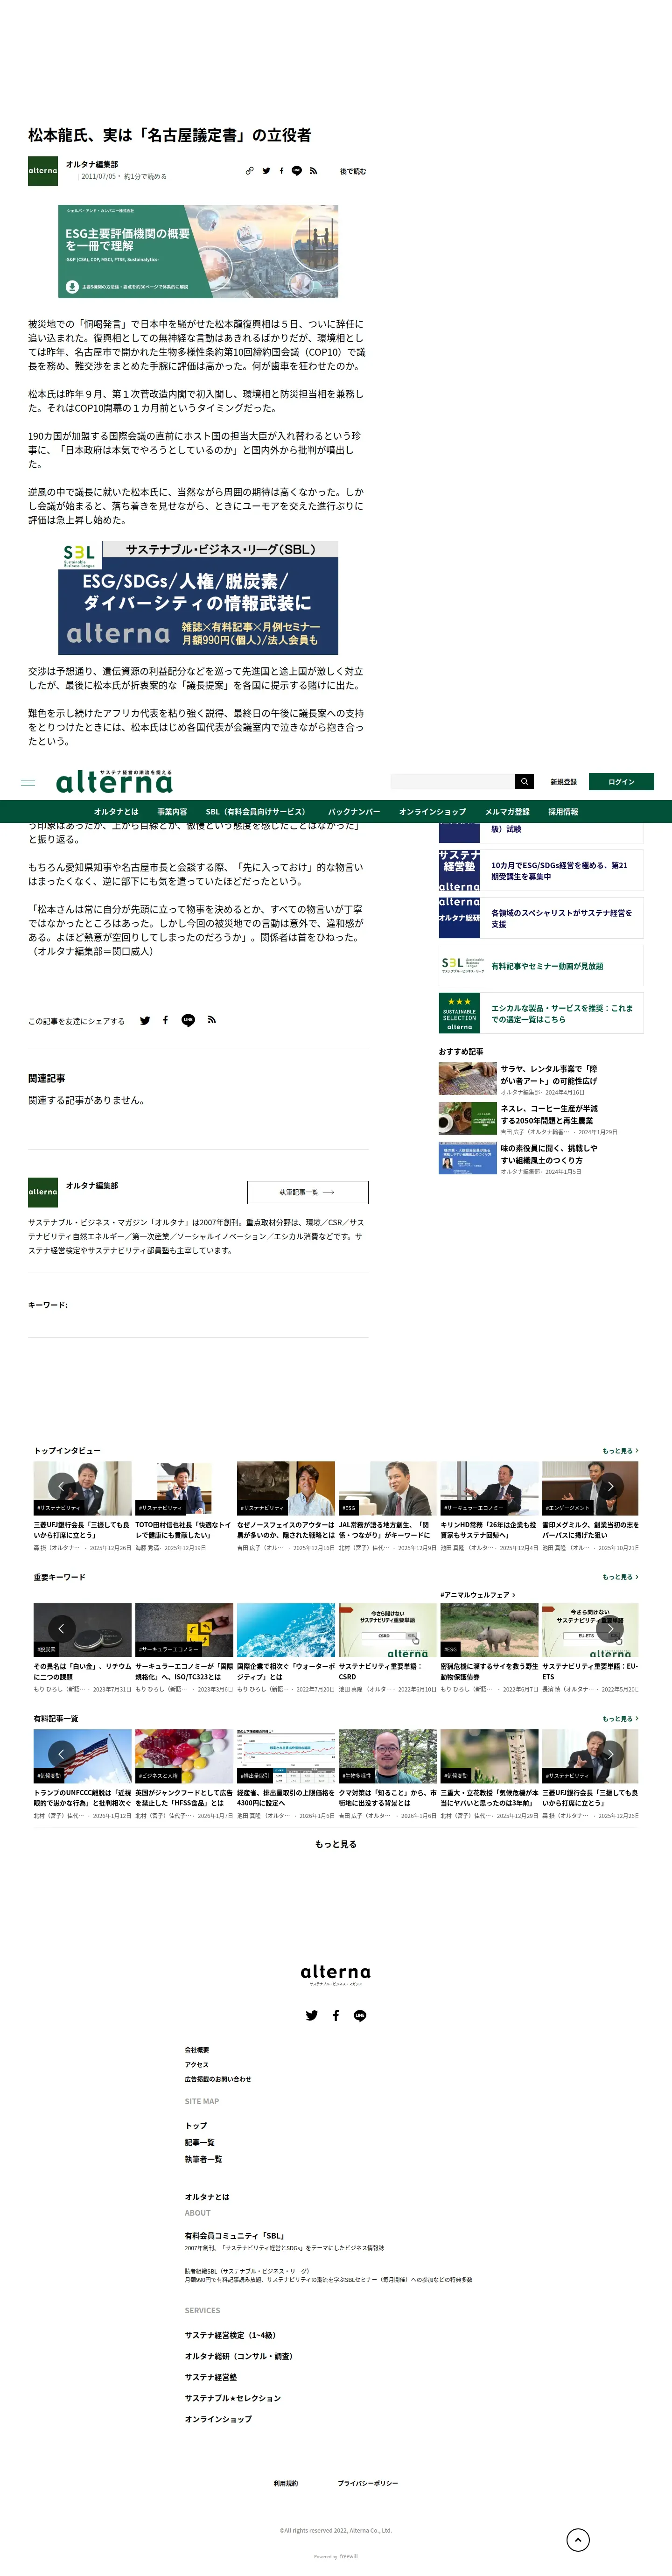Open paid article クマ対策は「知ること」から

(x=387, y=1774)
